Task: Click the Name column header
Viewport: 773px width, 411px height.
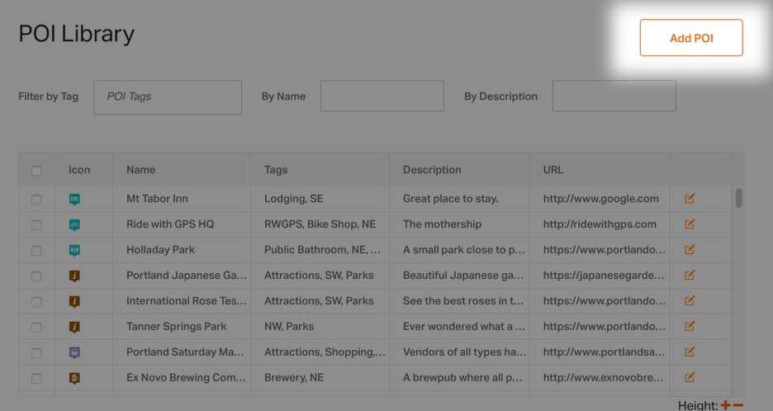Action: pyautogui.click(x=140, y=169)
